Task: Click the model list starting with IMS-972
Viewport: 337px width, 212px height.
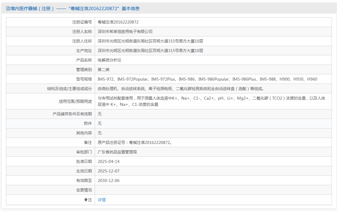Action: 207,79
